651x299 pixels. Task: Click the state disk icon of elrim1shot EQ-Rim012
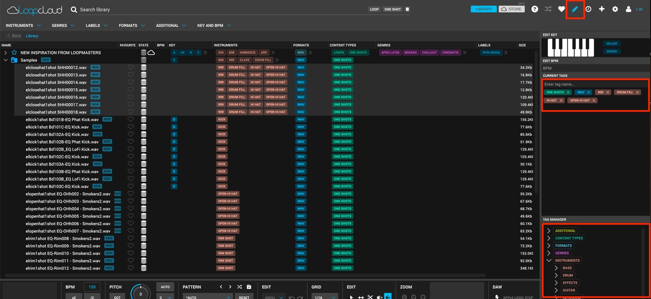[144, 268]
